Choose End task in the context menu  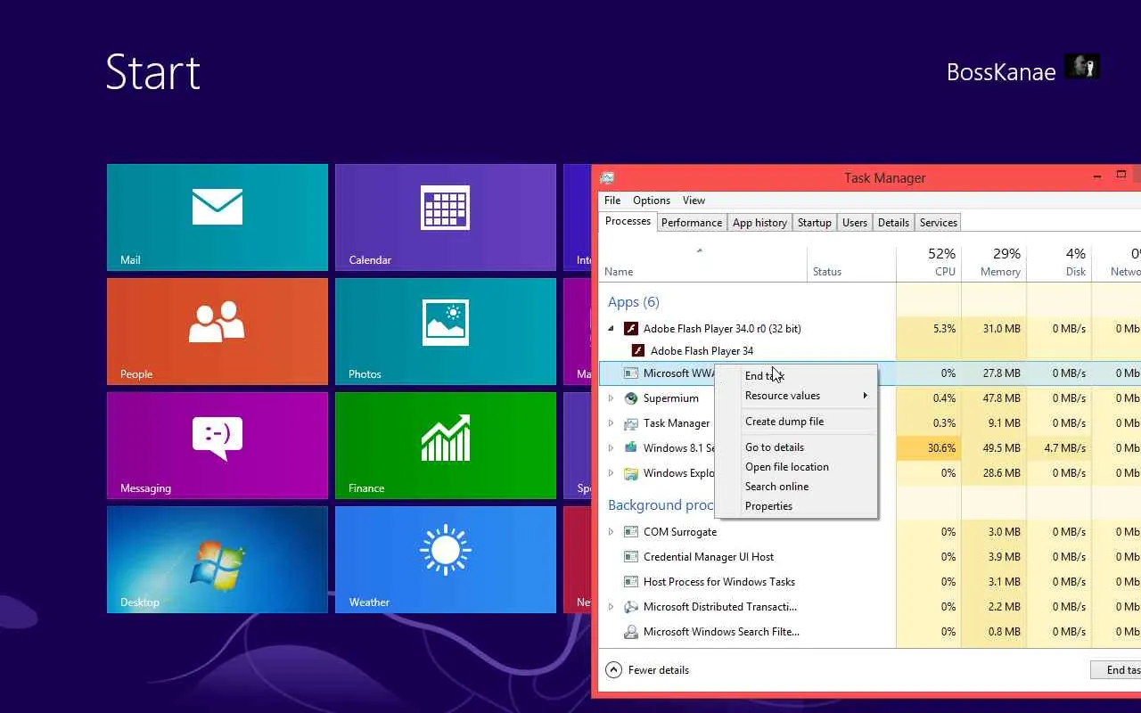[797, 376]
